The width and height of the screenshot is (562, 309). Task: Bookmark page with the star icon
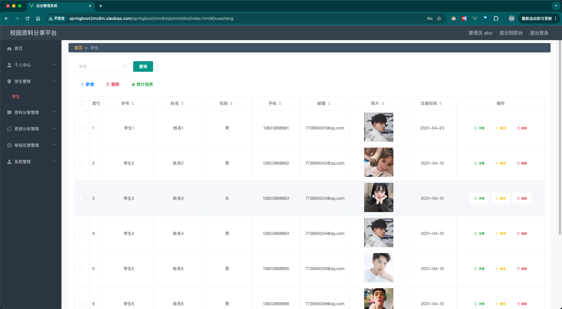tap(439, 18)
